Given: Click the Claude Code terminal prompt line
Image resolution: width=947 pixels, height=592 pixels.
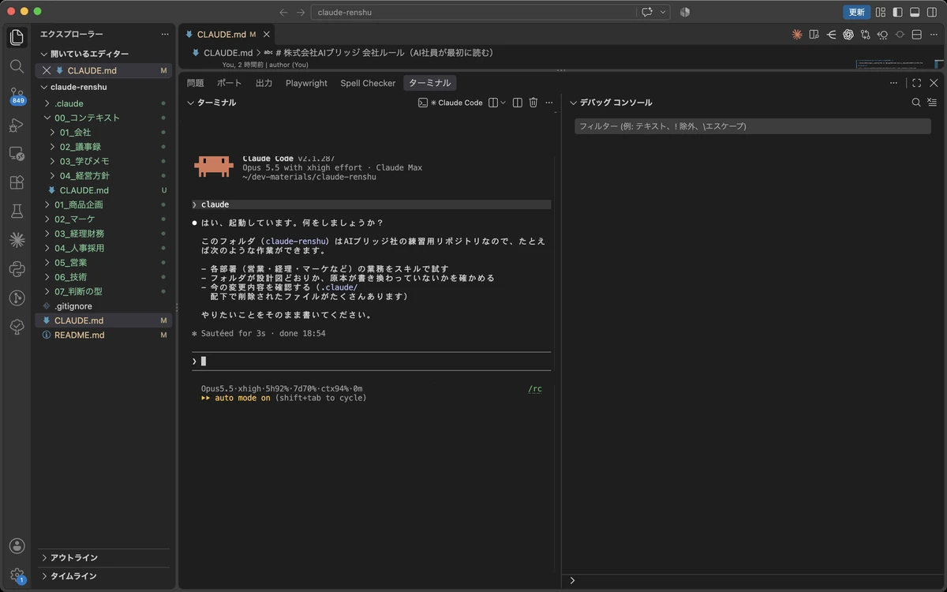Looking at the screenshot, I should 371,361.
